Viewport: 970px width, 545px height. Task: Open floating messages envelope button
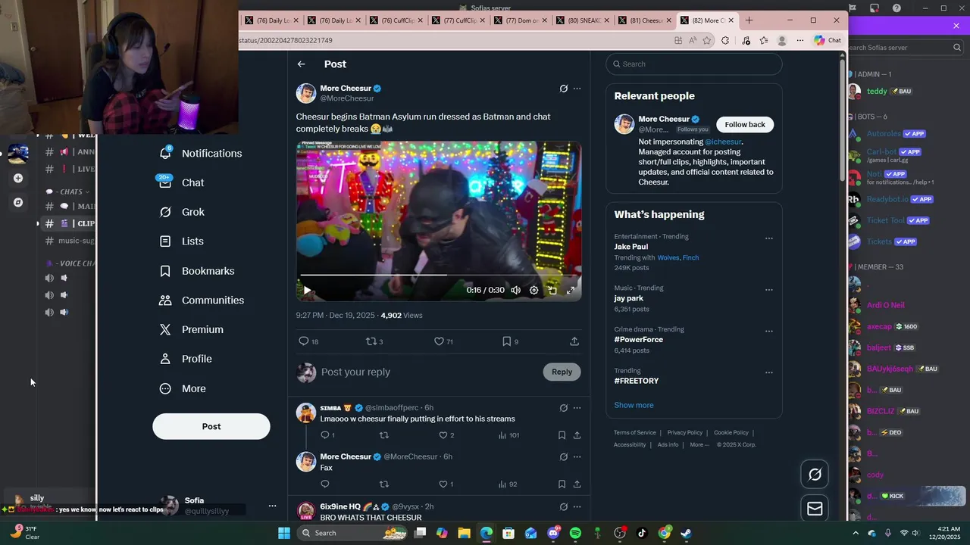pos(815,509)
